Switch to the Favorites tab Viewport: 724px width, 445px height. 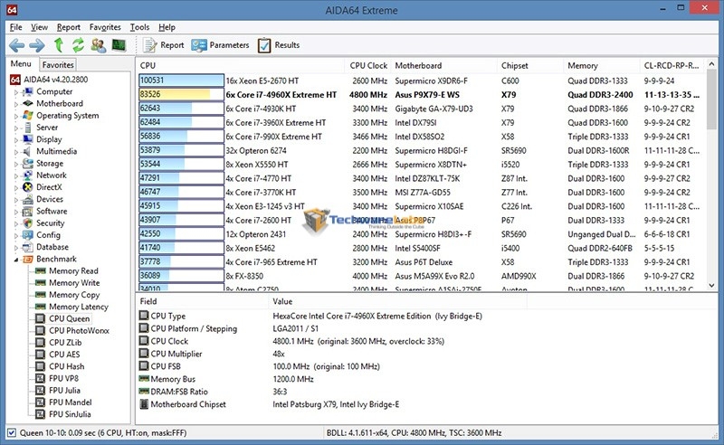point(58,64)
